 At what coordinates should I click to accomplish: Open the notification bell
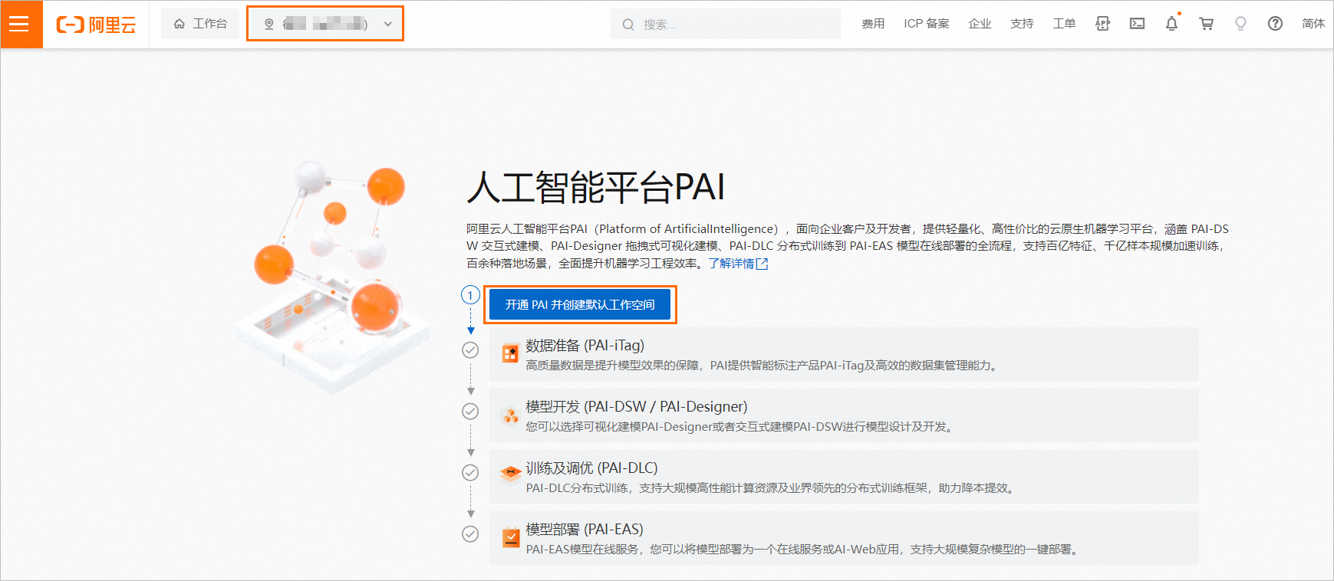click(x=1171, y=24)
